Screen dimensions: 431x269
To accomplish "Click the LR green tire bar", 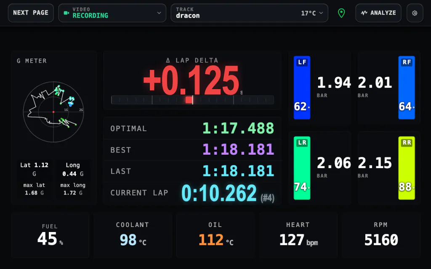I will pyautogui.click(x=302, y=168).
